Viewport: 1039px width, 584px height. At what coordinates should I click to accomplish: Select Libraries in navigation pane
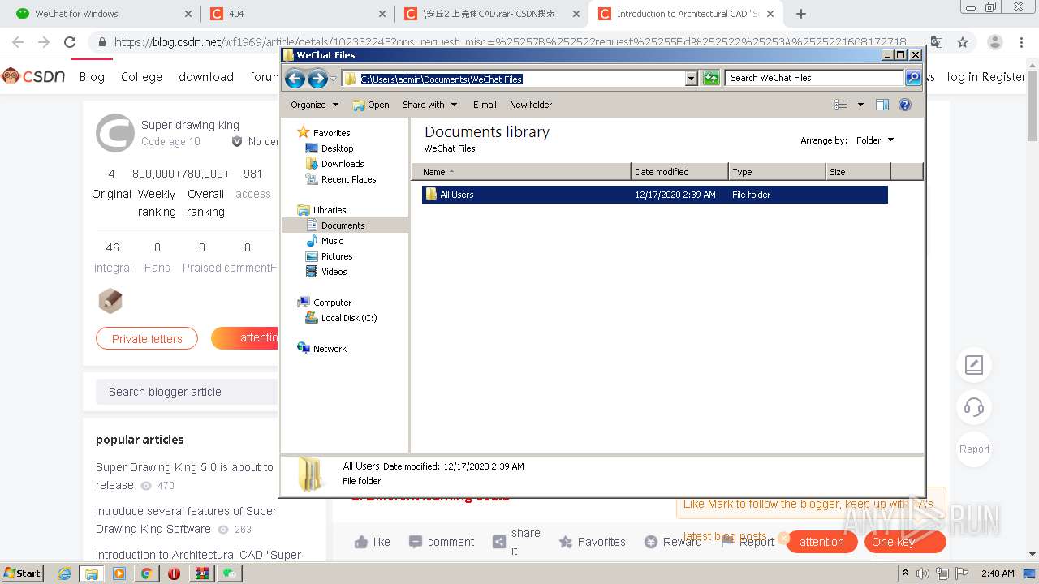(x=322, y=210)
